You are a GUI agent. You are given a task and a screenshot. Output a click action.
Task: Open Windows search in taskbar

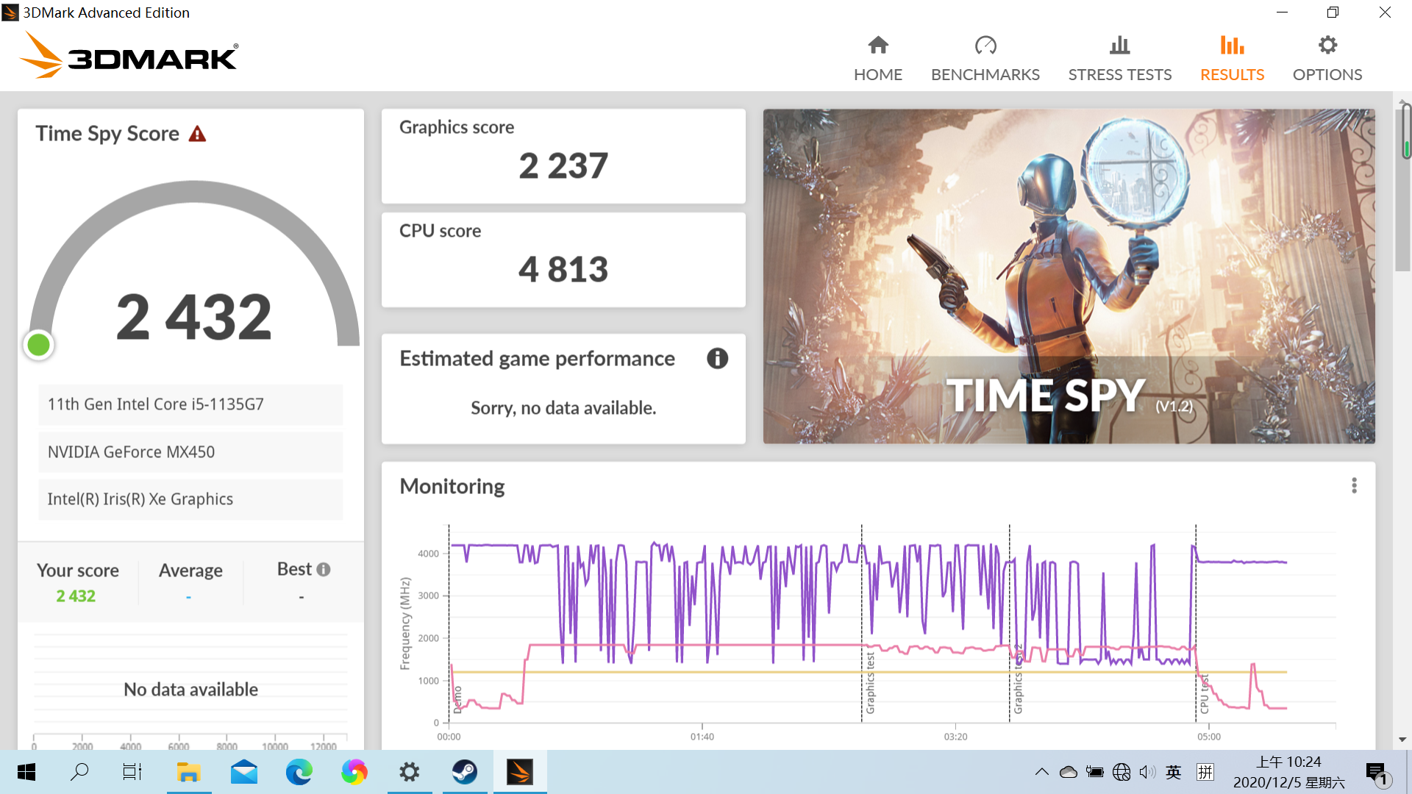pos(79,772)
